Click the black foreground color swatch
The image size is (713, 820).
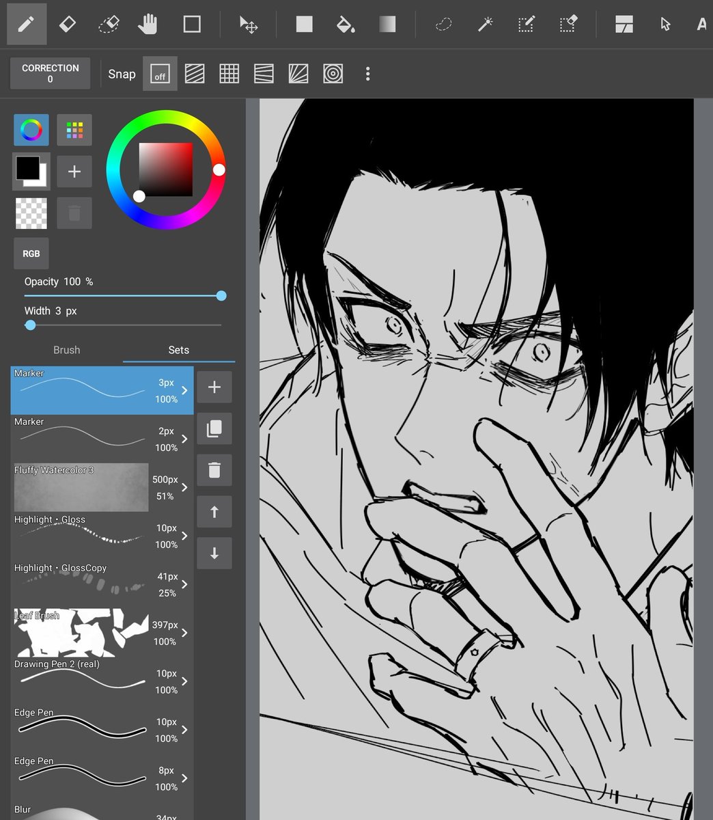tap(28, 167)
